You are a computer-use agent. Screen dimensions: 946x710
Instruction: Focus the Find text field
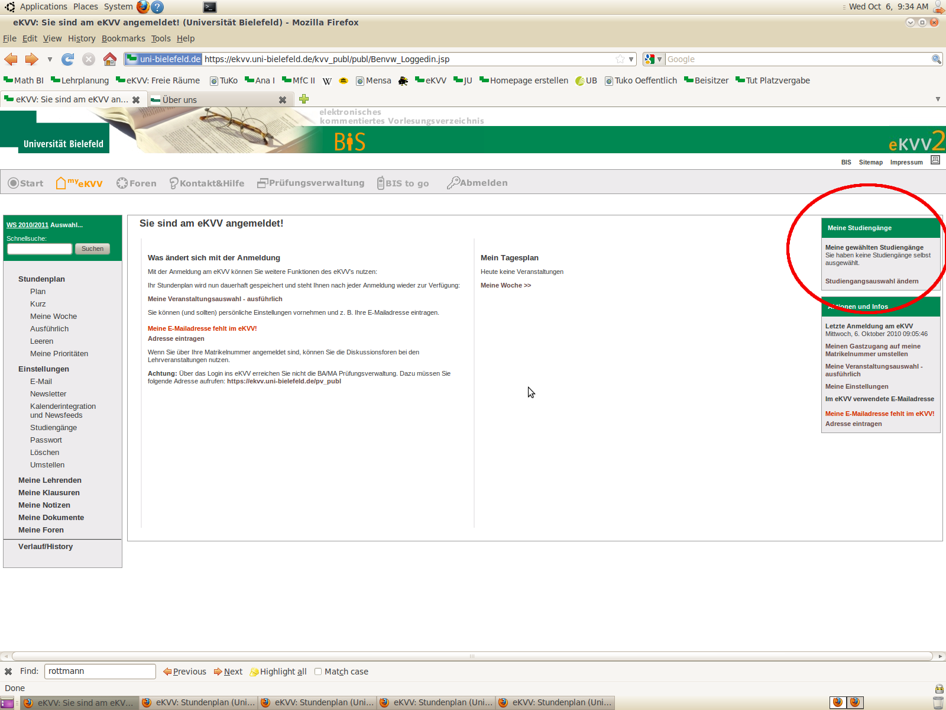[100, 672]
